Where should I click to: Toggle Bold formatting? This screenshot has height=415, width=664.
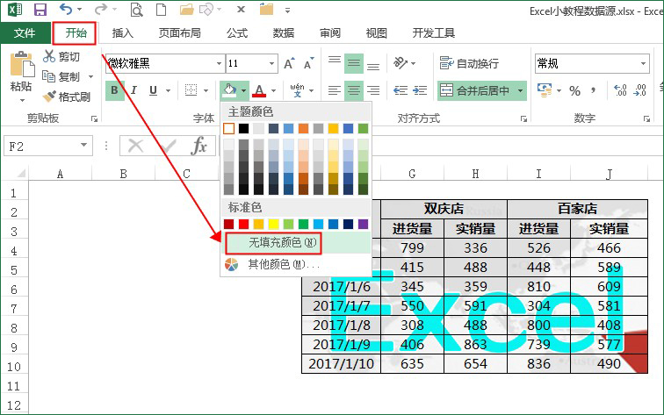[114, 90]
